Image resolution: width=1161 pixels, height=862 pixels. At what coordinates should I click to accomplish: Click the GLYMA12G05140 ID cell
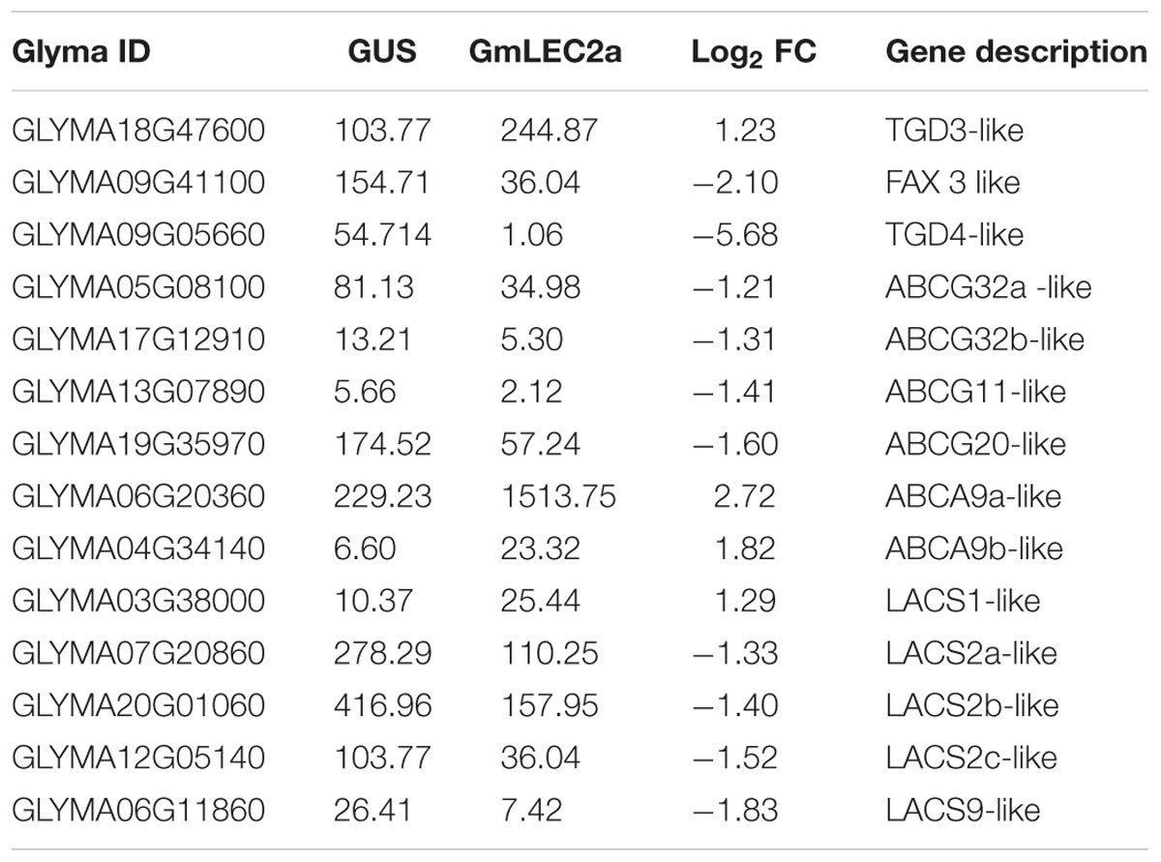[138, 758]
